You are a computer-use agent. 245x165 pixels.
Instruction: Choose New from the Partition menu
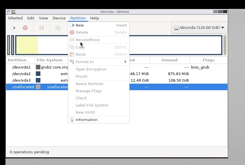coord(99,25)
